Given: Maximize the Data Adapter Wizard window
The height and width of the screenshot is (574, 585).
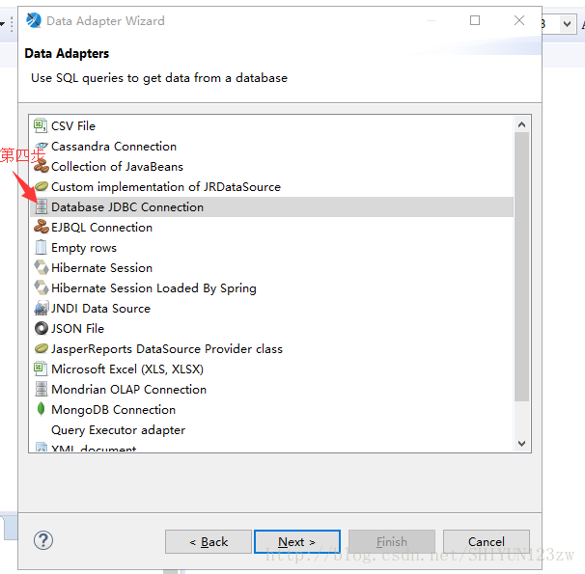Looking at the screenshot, I should pyautogui.click(x=475, y=20).
